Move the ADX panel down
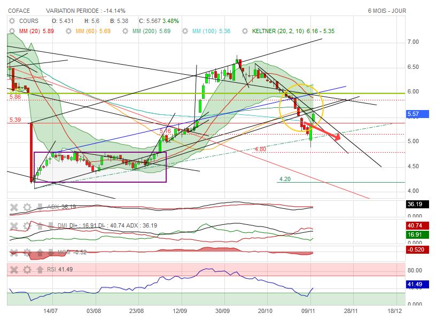This screenshot has height=321, width=436. tap(40, 207)
